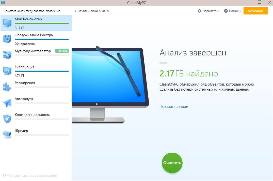Open the Конфиденциальность section

pyautogui.click(x=36, y=119)
